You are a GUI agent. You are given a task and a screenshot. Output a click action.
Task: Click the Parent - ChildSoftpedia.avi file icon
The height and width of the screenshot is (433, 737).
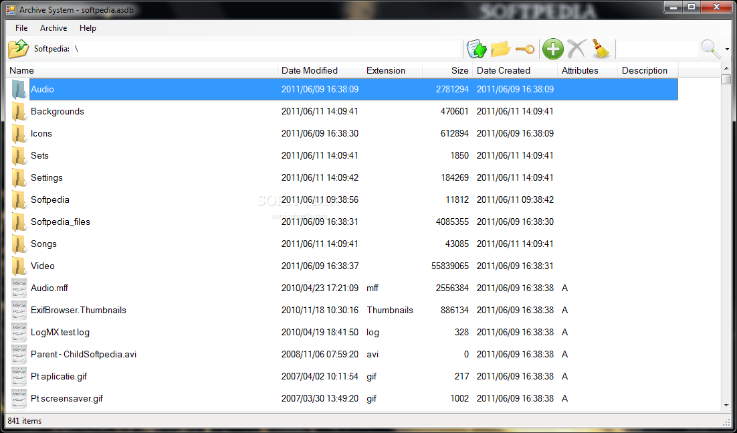(19, 355)
